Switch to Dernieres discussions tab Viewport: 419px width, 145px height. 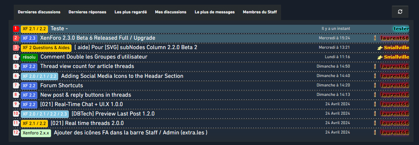click(x=39, y=12)
